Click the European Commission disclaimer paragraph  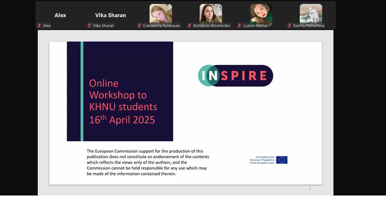(148, 162)
